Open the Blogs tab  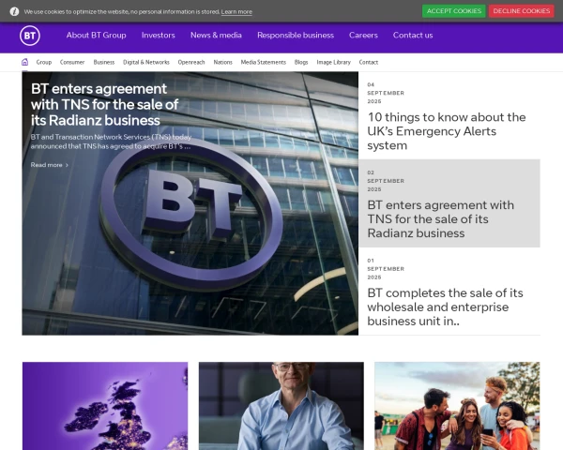tap(301, 62)
